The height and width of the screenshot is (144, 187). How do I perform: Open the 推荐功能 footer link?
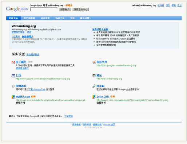click(97, 124)
